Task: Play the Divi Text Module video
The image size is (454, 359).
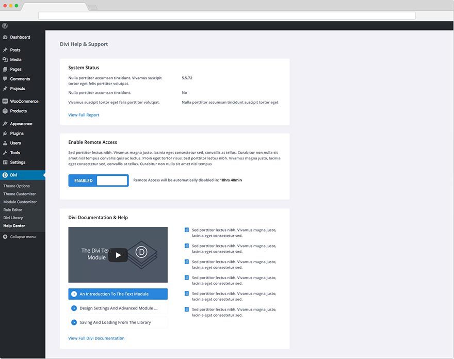Action: pyautogui.click(x=118, y=255)
